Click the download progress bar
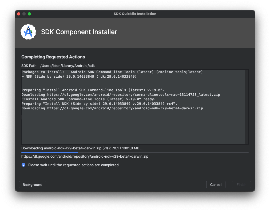Image resolution: width=270 pixels, height=211 pixels. click(x=135, y=152)
